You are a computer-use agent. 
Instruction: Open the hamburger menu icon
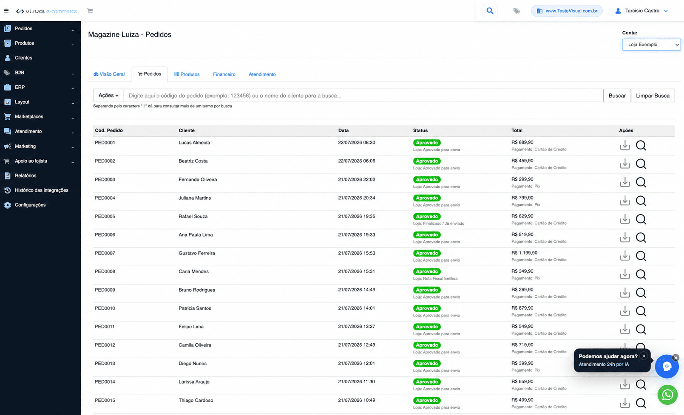coord(6,11)
